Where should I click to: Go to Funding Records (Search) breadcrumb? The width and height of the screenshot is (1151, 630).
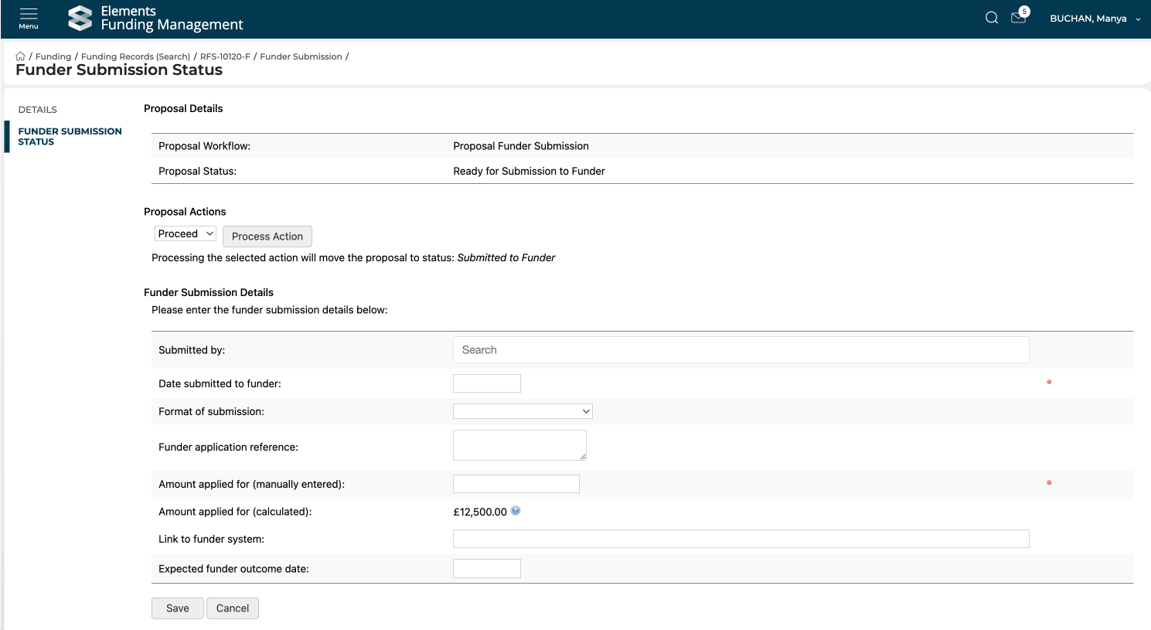(x=135, y=56)
